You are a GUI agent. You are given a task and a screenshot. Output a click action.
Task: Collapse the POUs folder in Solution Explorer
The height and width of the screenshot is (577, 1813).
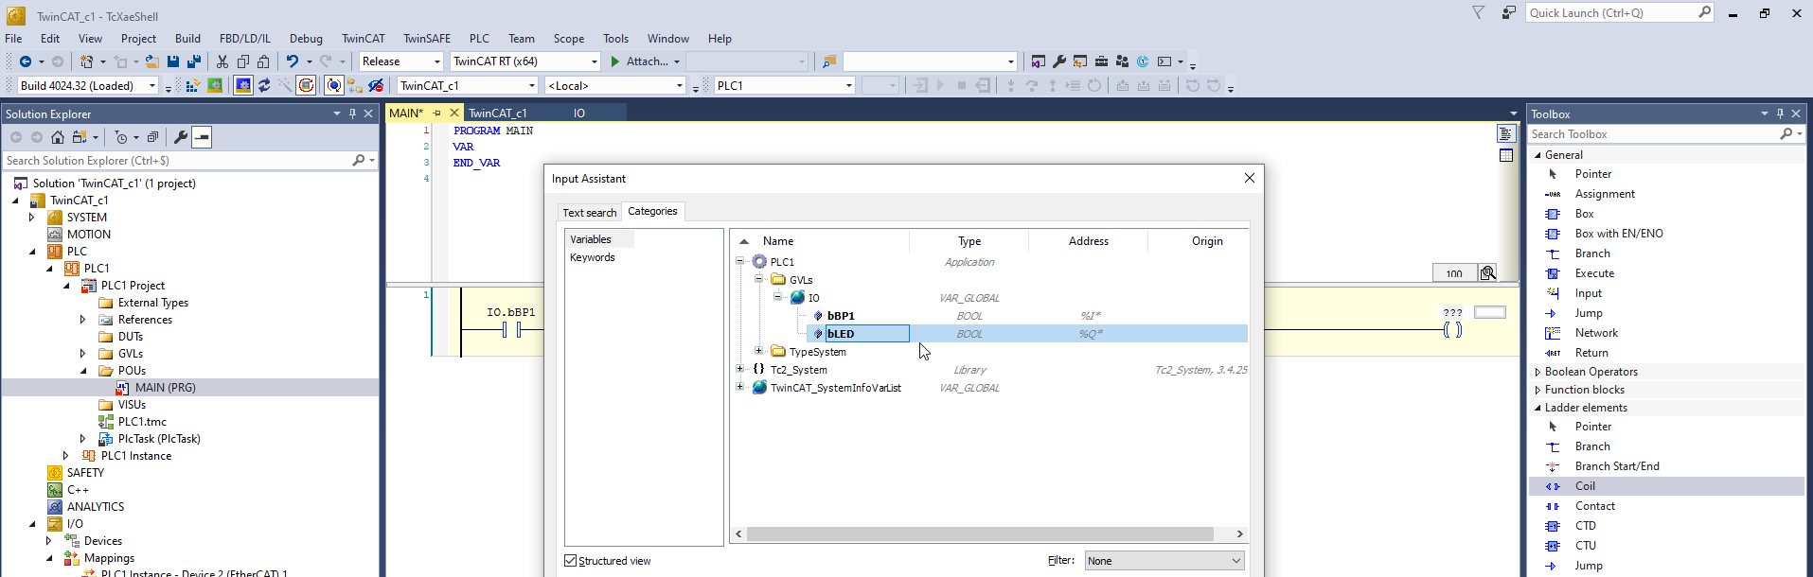[83, 371]
